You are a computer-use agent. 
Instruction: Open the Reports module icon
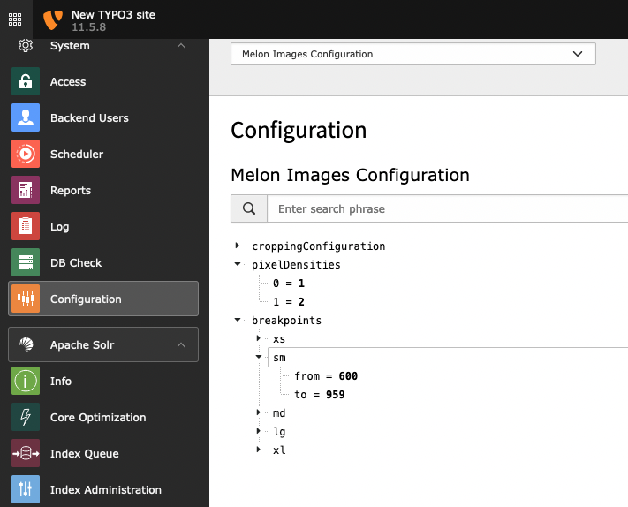[x=26, y=191]
